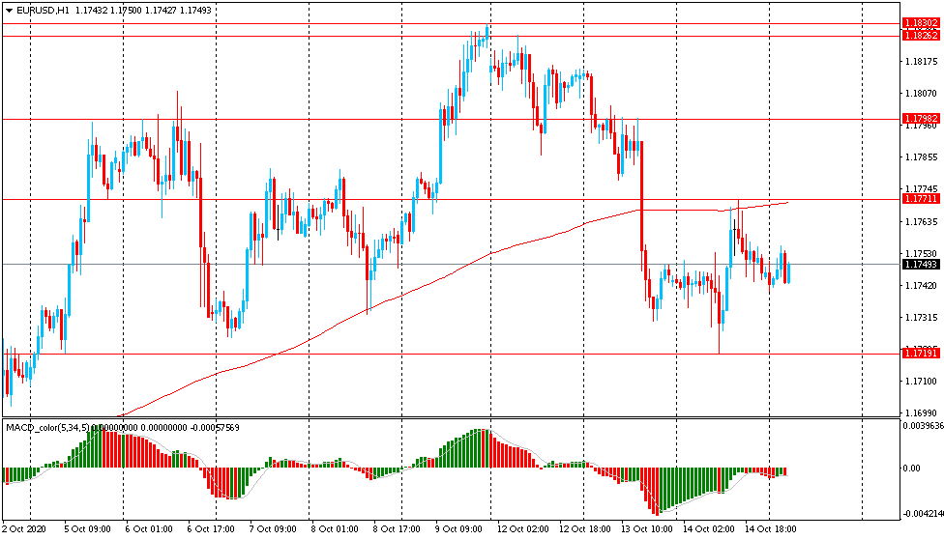Click the triangle arrow beside EURUSD,H1

9,11
